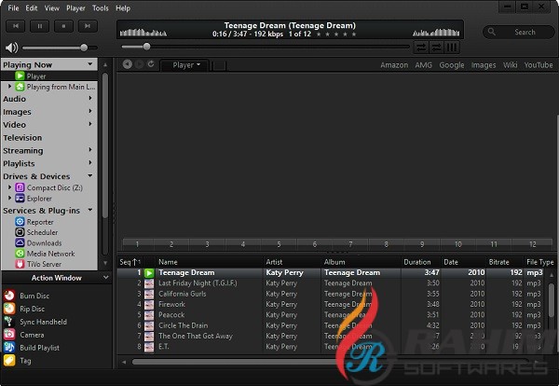Sort by the Seq column header

pos(130,262)
